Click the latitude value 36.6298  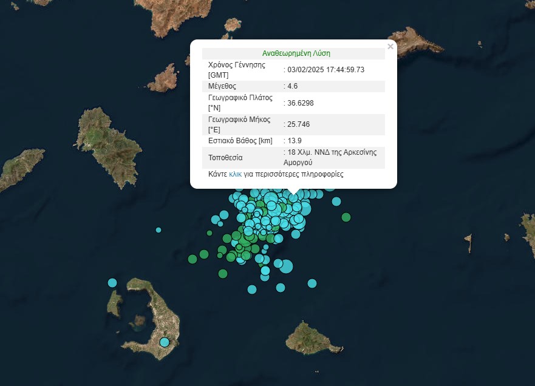point(301,103)
